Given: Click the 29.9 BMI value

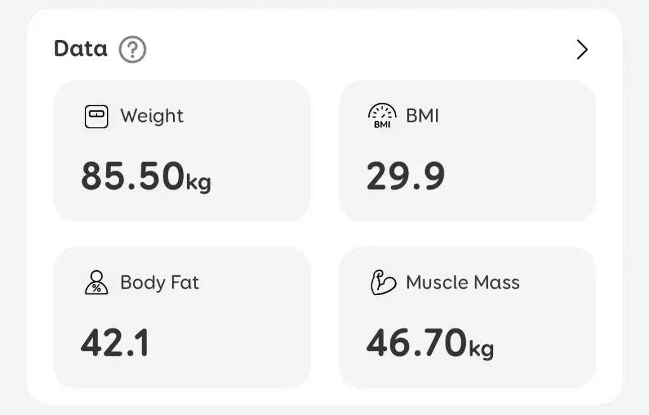Looking at the screenshot, I should coord(406,176).
